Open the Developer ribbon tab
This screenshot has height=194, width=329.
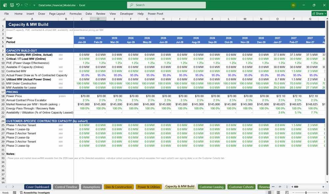(x=127, y=13)
